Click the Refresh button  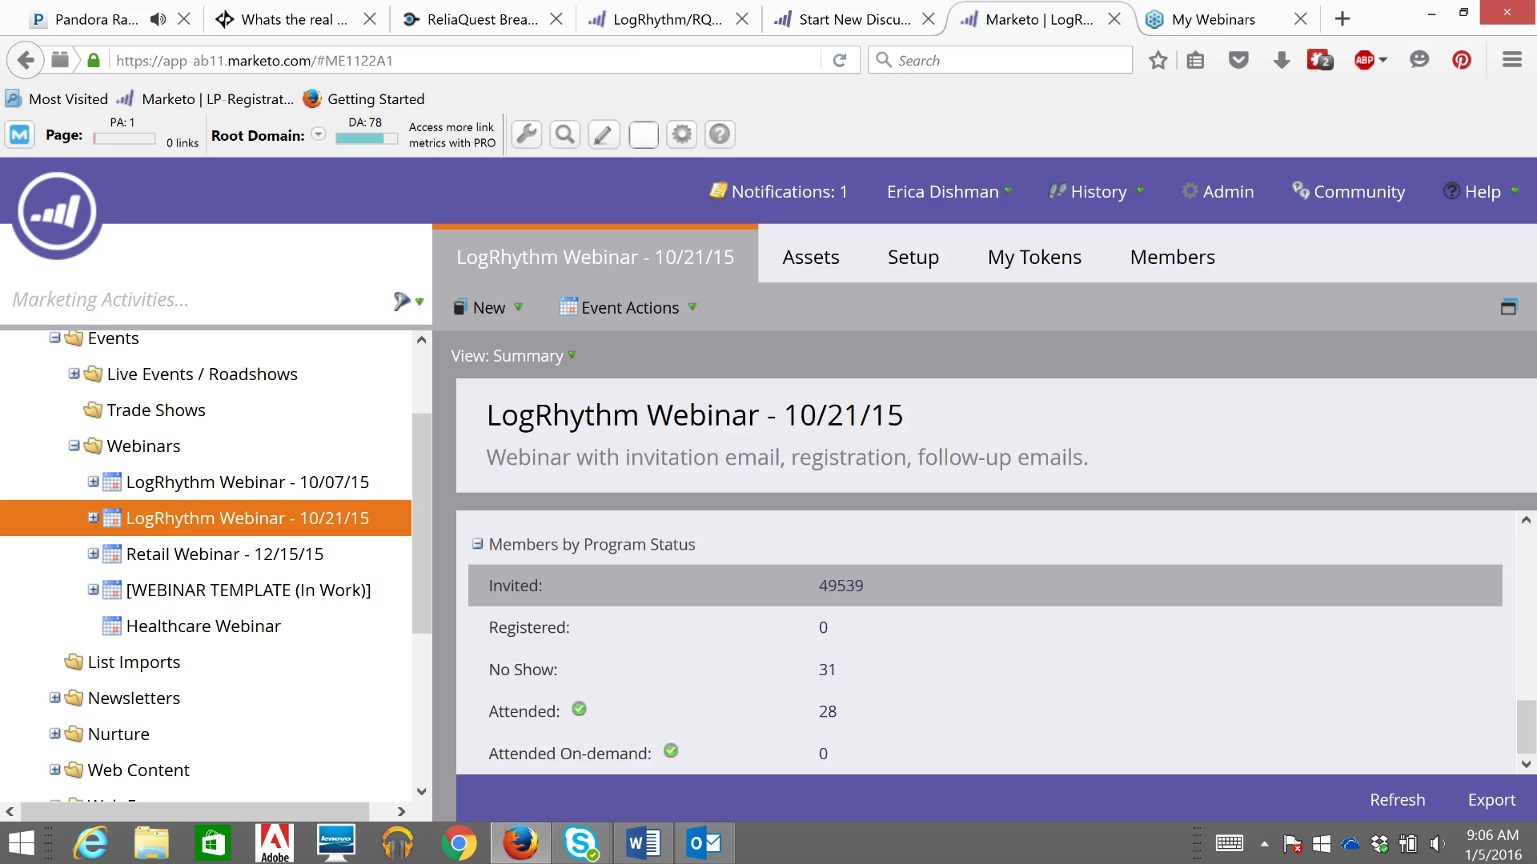1397,800
